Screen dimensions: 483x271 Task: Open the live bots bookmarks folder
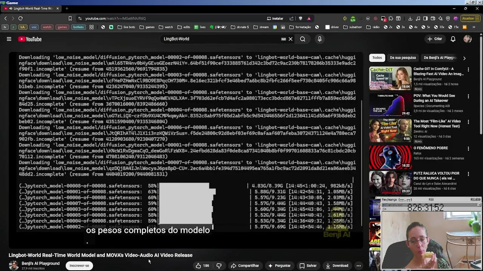pyautogui.click(x=126, y=27)
